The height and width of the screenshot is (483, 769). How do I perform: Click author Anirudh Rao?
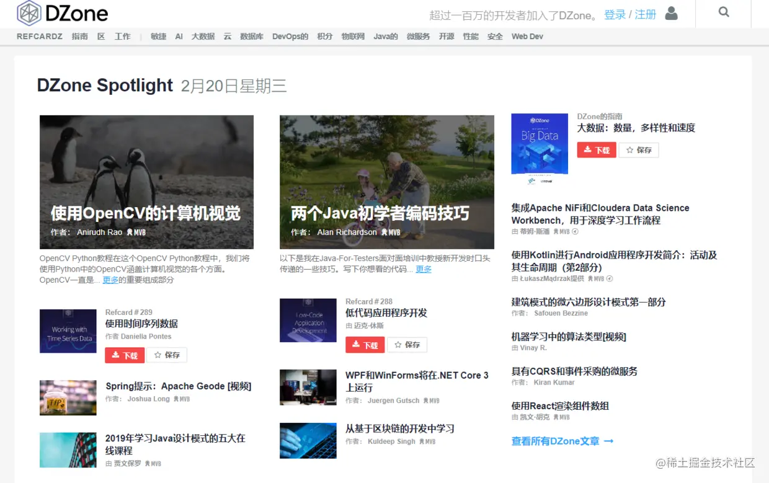pos(99,233)
